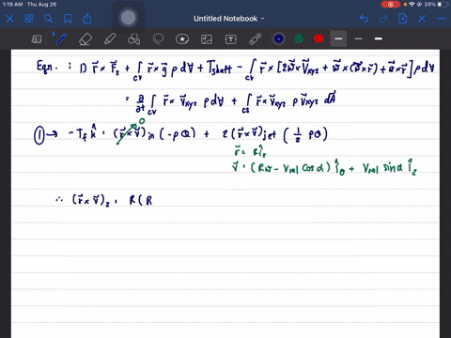Exit editing mode with the toolbar X

pos(422,19)
